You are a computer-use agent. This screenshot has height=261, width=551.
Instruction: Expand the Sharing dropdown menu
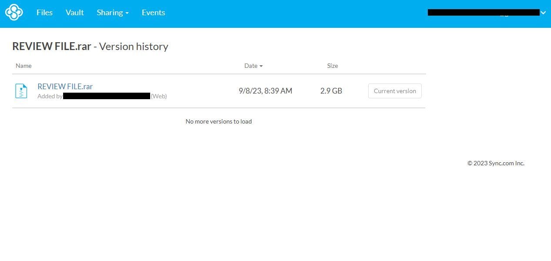[x=113, y=13]
